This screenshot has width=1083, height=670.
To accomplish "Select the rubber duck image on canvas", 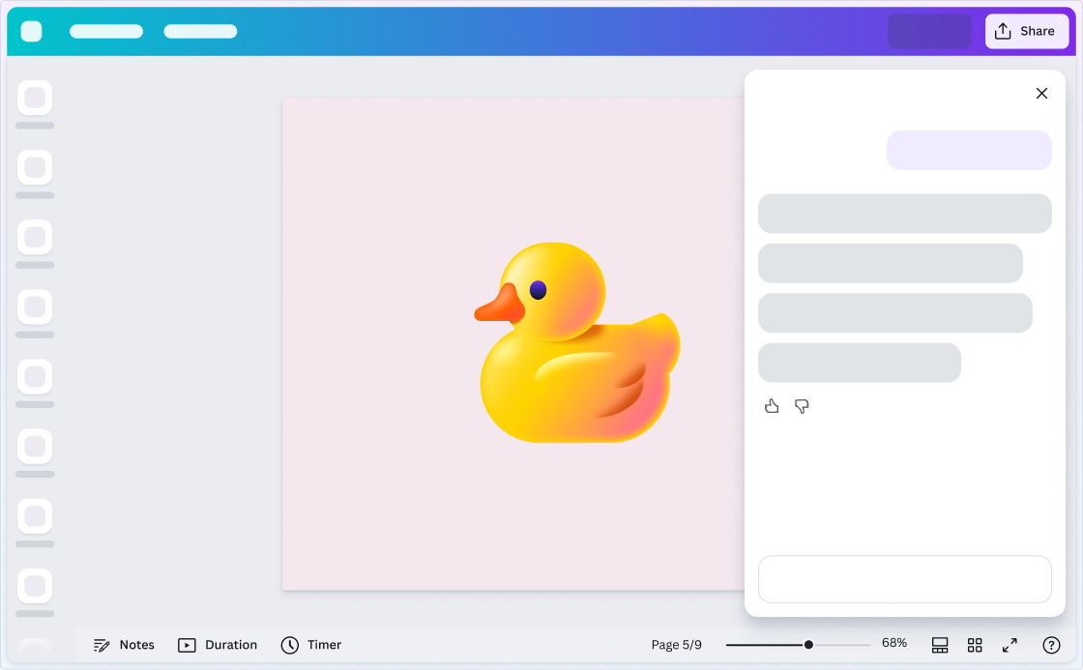I will (578, 343).
